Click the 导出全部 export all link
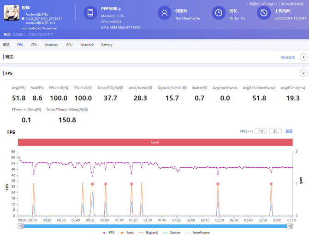This screenshot has width=309, height=235. (x=288, y=57)
